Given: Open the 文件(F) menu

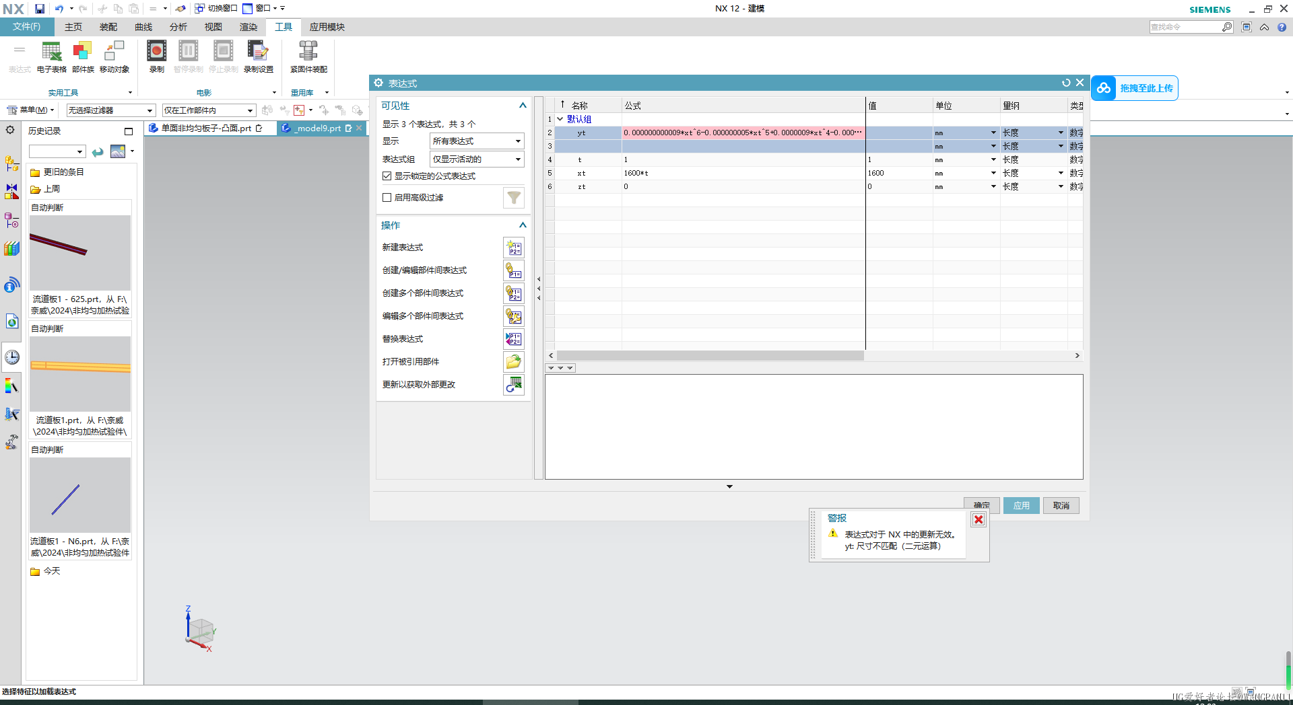Looking at the screenshot, I should coord(26,27).
